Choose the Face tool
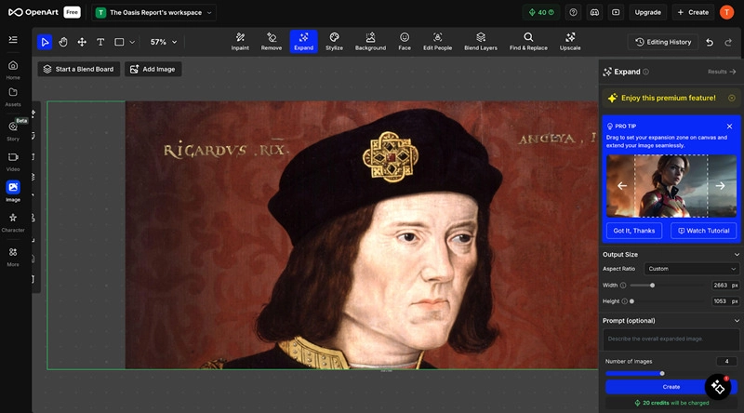The width and height of the screenshot is (744, 413). [x=405, y=41]
